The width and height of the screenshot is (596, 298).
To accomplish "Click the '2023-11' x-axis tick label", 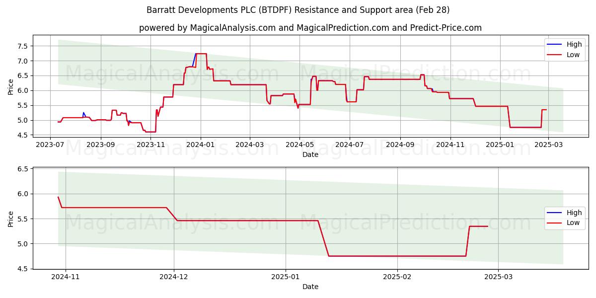I will pyautogui.click(x=150, y=145).
